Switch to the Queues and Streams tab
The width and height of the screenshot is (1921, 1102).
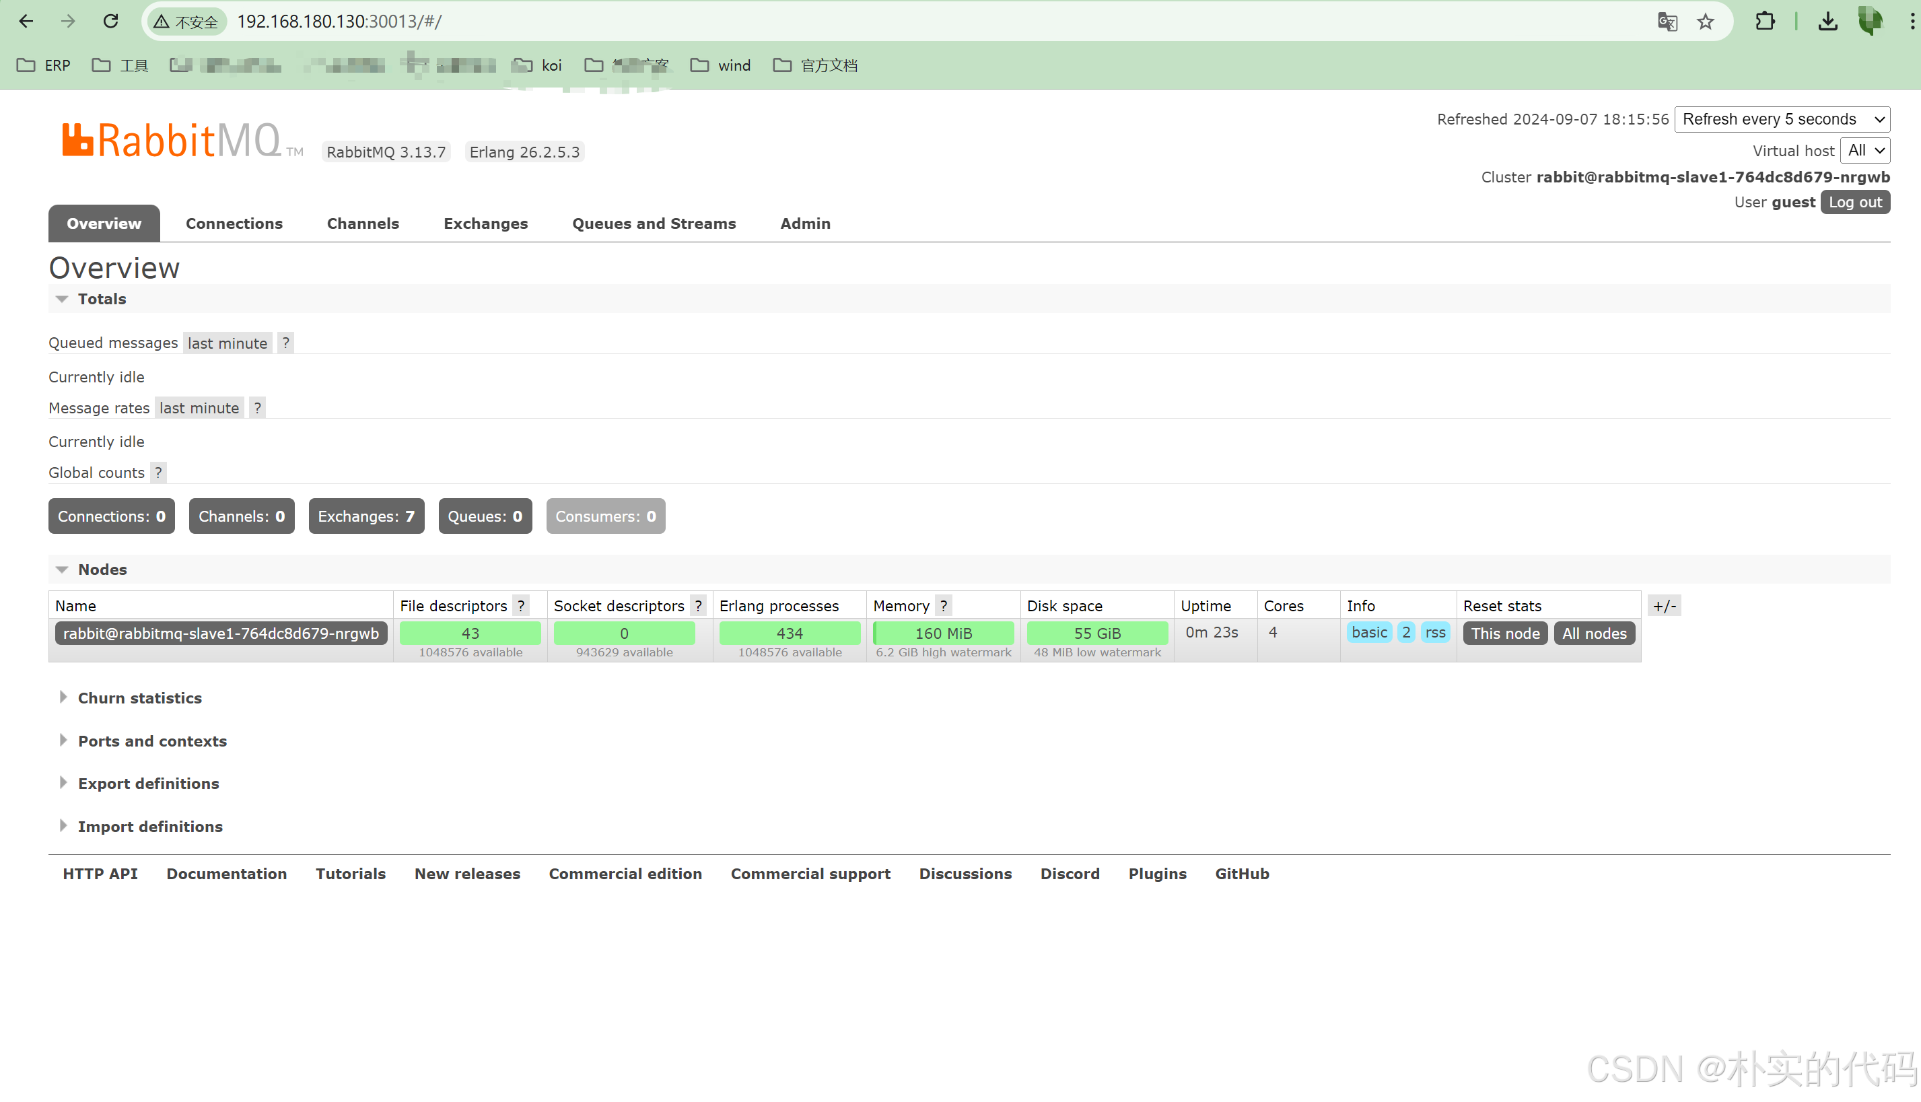tap(654, 223)
